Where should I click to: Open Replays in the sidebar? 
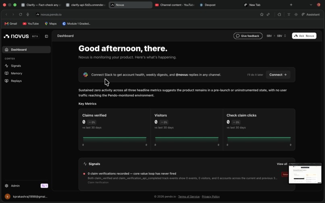pyautogui.click(x=16, y=81)
